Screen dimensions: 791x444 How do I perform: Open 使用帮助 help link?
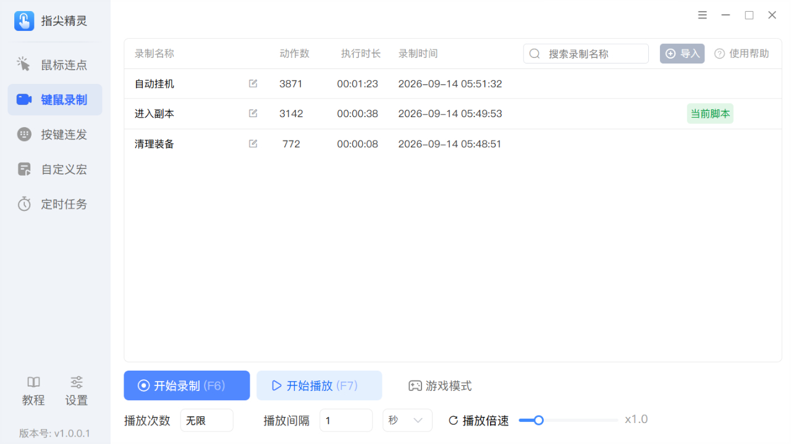pos(742,54)
